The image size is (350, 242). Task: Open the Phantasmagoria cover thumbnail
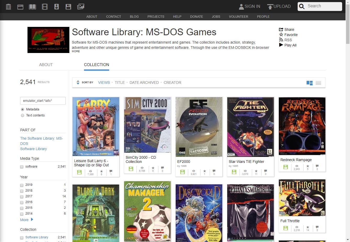coord(251,213)
